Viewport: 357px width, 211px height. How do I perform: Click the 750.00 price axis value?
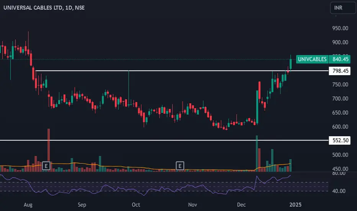(x=340, y=85)
